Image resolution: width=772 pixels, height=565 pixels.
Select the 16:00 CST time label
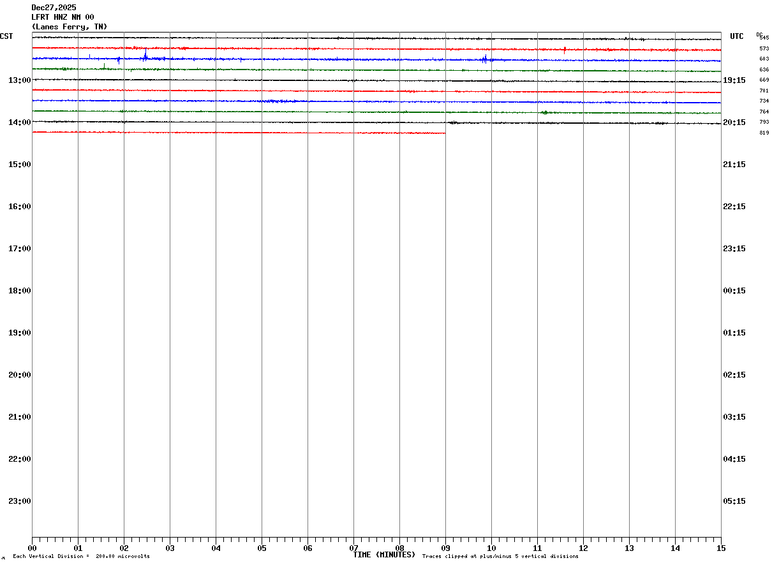point(20,207)
